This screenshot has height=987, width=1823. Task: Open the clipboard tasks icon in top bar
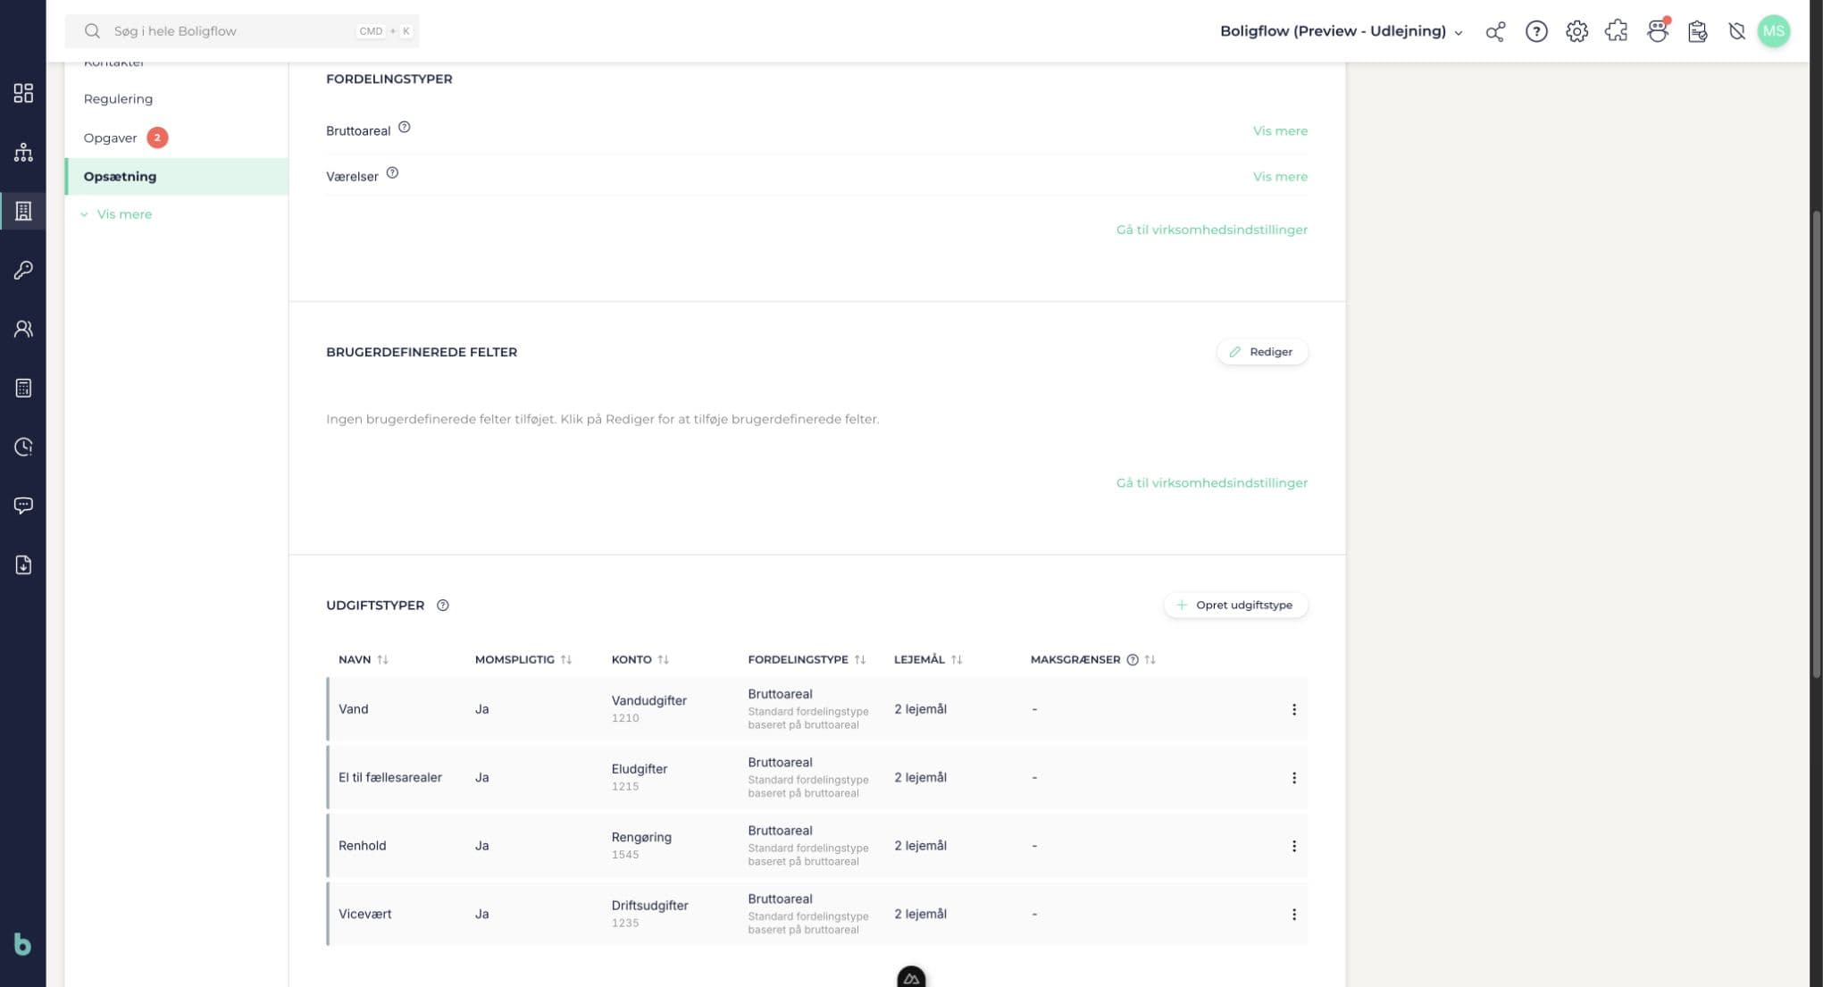pos(1697,31)
